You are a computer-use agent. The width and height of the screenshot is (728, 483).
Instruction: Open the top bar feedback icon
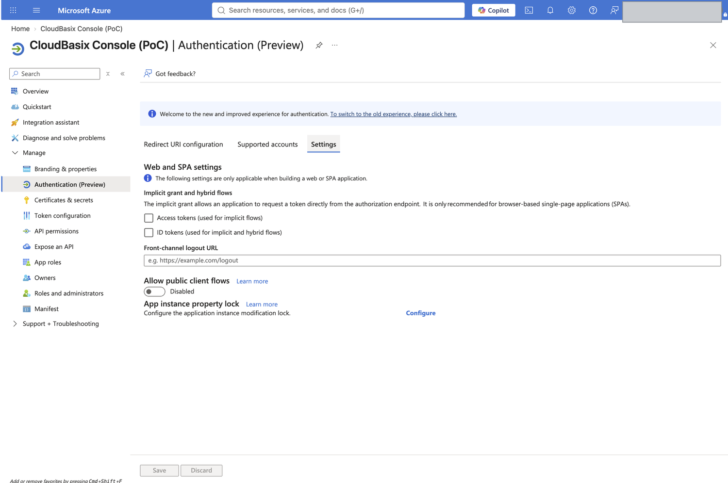[x=614, y=10]
